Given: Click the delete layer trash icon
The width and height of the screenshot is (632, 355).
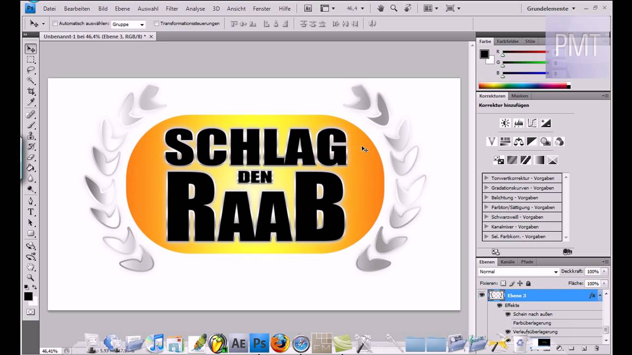Looking at the screenshot, I should (596, 348).
